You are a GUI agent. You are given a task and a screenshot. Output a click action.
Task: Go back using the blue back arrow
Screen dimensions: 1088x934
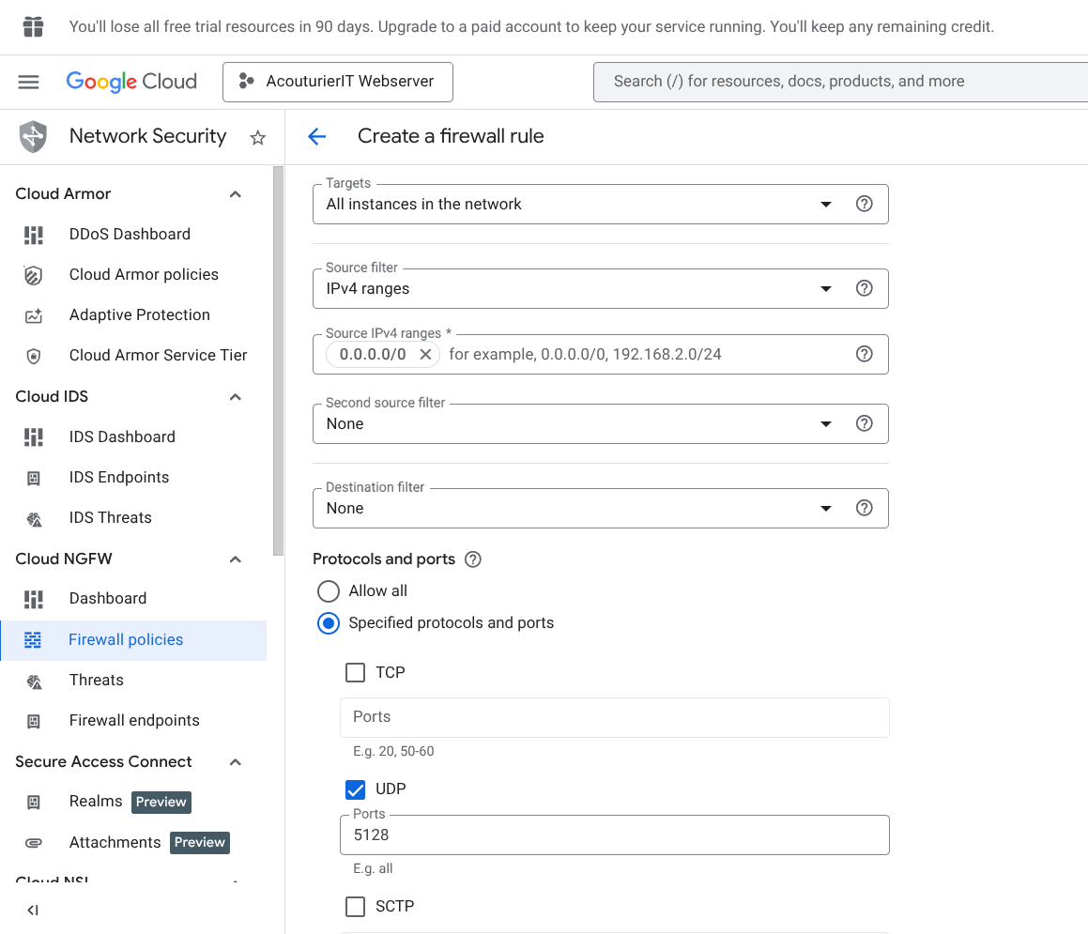316,136
